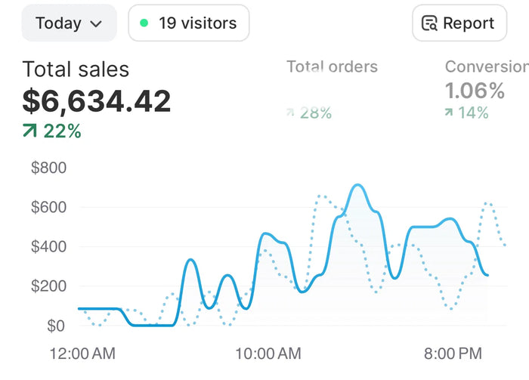The image size is (529, 380).
Task: Switch to the Conversion rate metric
Action: click(487, 66)
